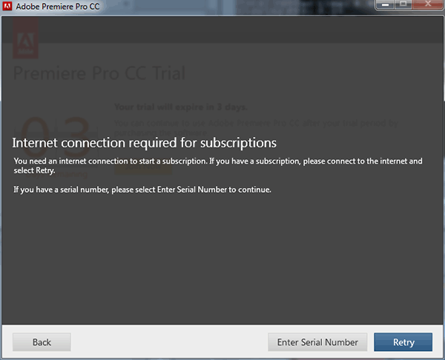This screenshot has width=445, height=360.
Task: Maximize the Adobe Premiere Pro CC window
Action: 403,4
